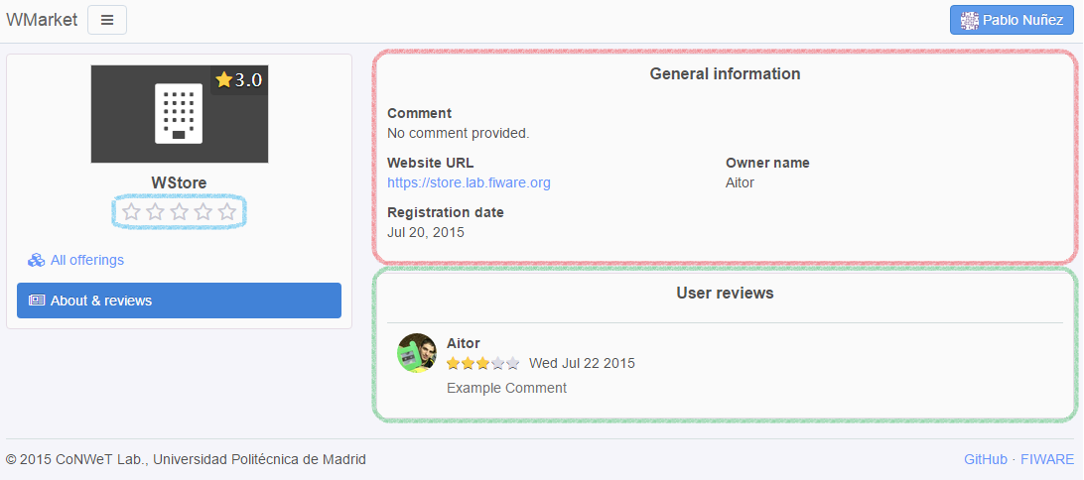Rate WStore four stars
The image size is (1084, 480).
click(203, 212)
